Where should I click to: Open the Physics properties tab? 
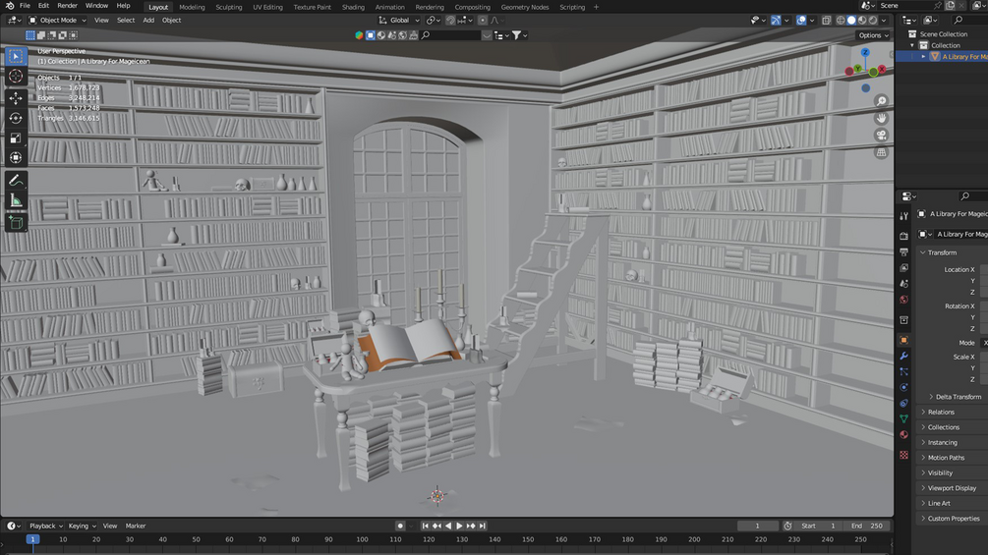[x=903, y=387]
